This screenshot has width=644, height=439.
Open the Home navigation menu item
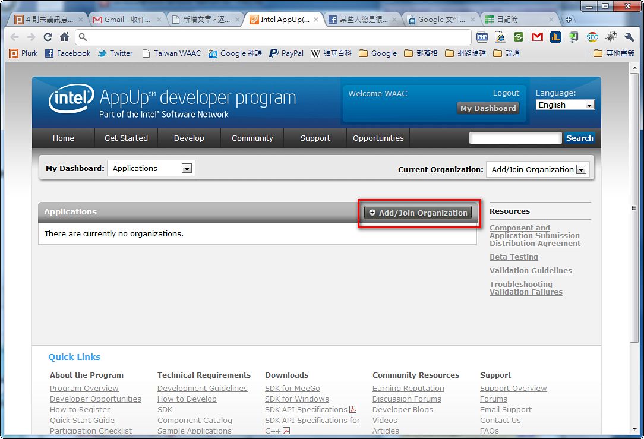pyautogui.click(x=63, y=138)
